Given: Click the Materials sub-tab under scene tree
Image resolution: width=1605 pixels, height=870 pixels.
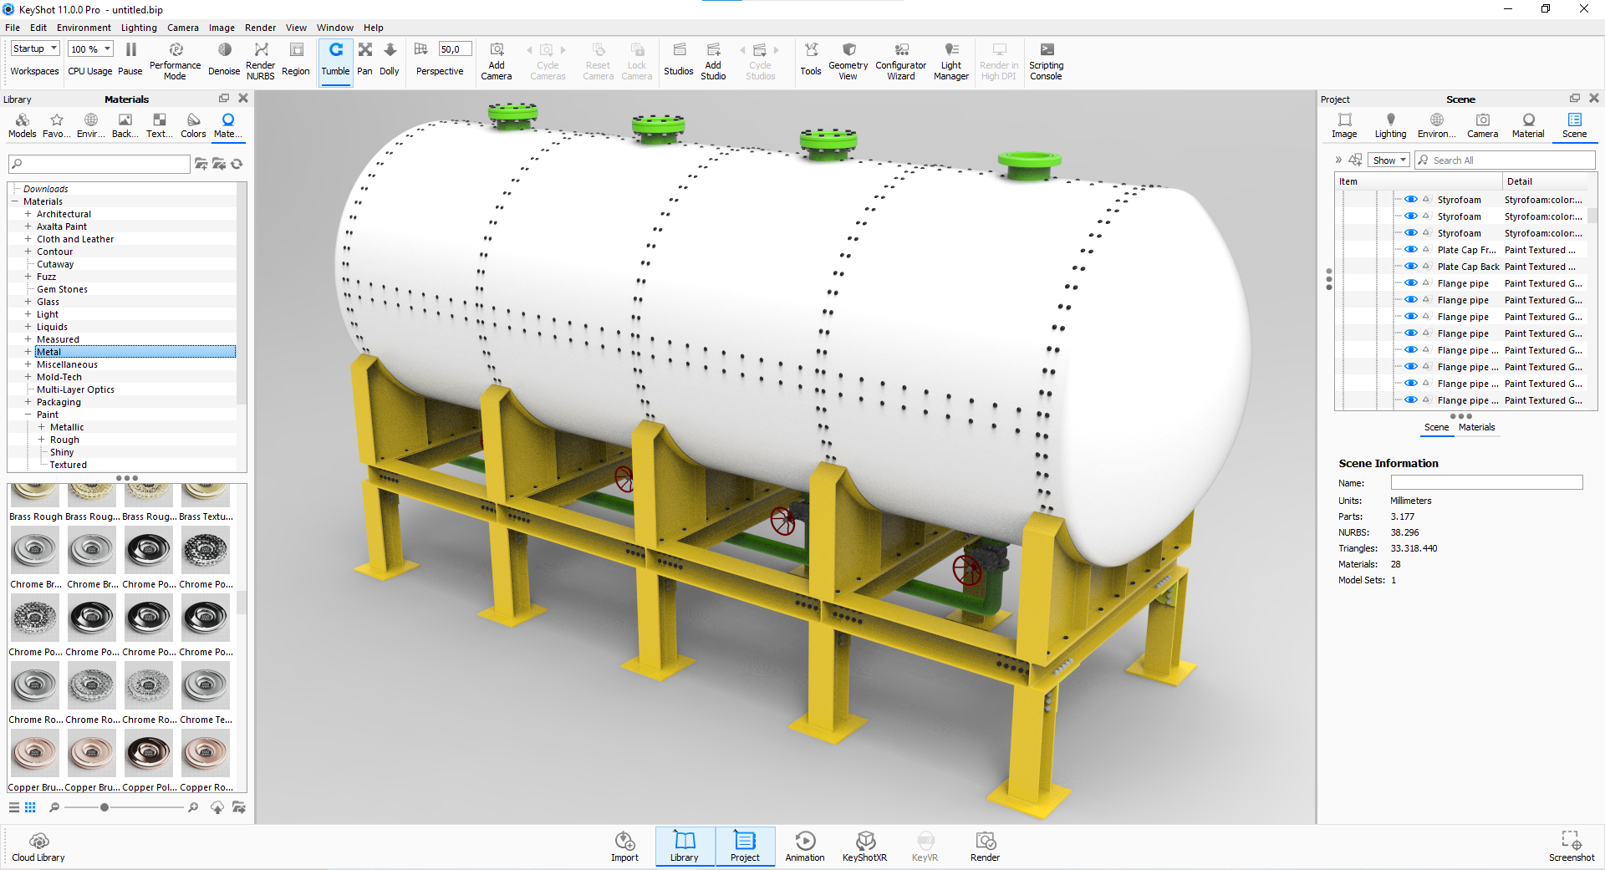Looking at the screenshot, I should pos(1476,427).
